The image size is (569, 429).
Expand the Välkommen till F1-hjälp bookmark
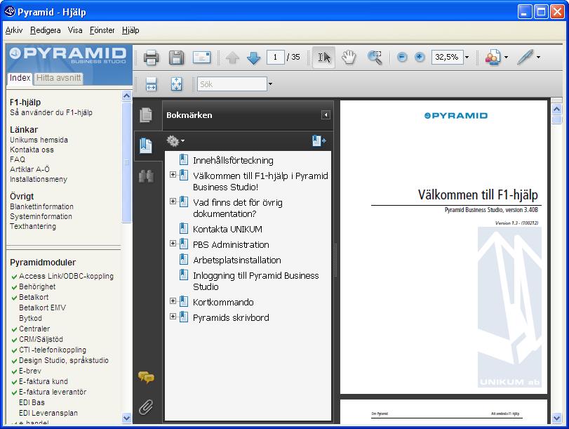(x=173, y=175)
